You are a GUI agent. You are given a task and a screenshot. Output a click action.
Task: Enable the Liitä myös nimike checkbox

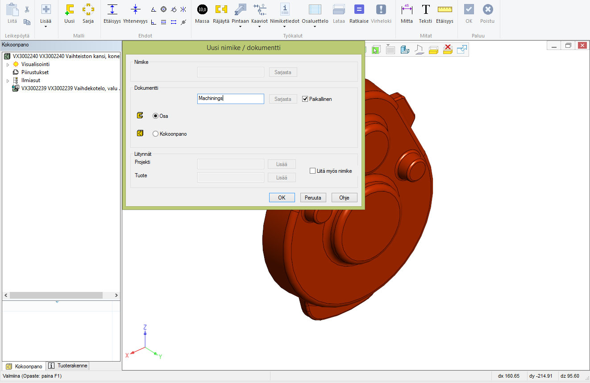[x=312, y=171]
